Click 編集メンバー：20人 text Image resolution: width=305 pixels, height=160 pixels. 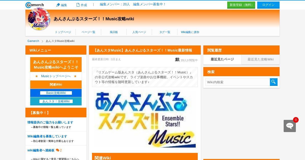(115, 4)
